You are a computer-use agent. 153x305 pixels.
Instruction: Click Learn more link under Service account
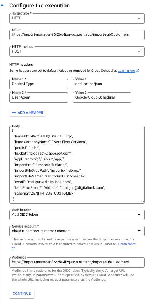127,244
